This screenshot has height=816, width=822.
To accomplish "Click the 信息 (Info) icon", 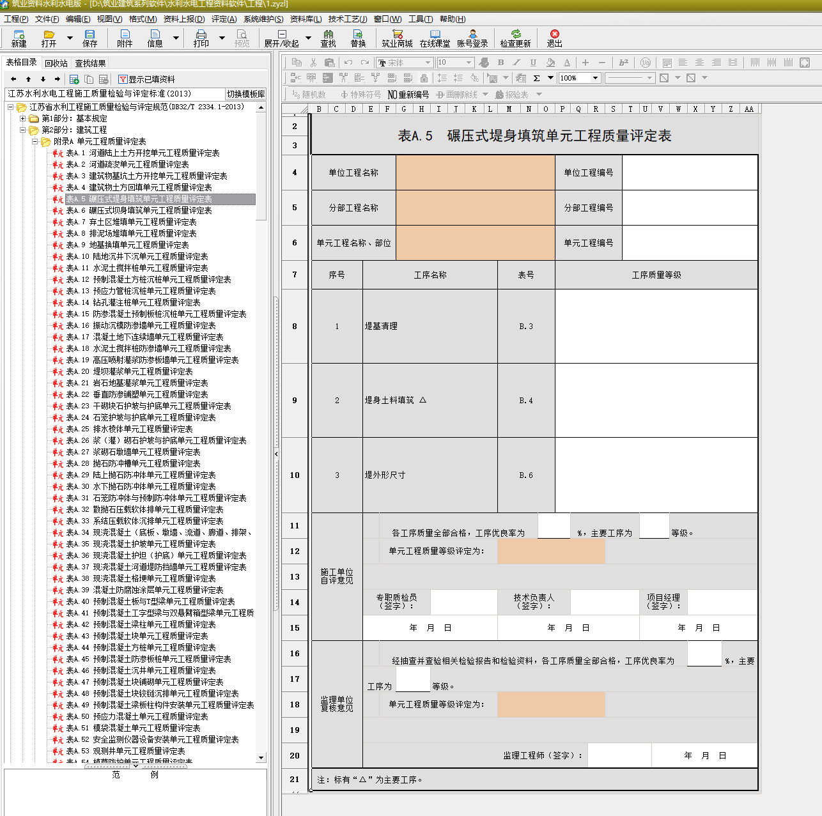I will [x=155, y=38].
